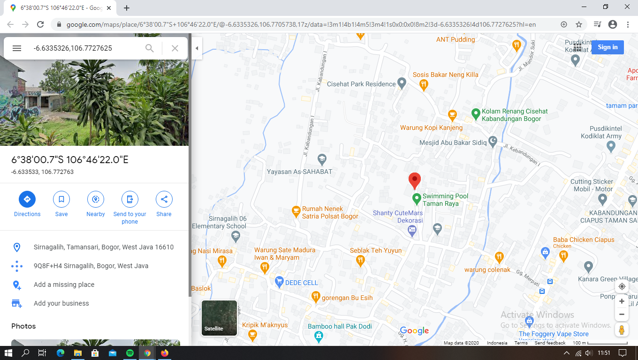The height and width of the screenshot is (360, 638).
Task: Share this location
Action: (164, 199)
